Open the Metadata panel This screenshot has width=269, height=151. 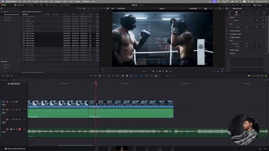[246, 5]
